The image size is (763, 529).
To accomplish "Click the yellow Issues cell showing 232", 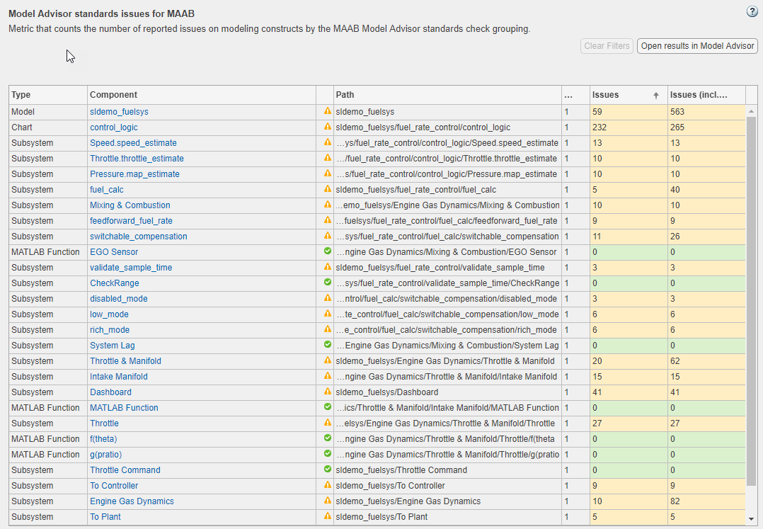I will 628,127.
